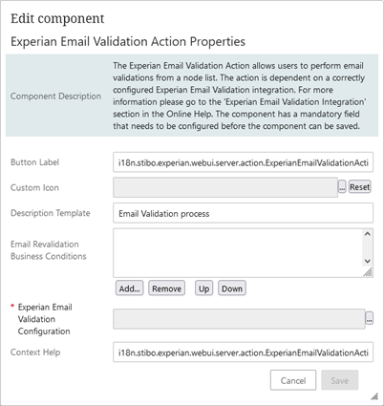This screenshot has height=406, width=384.
Task: Click the greyed Custom Icon field
Action: [225, 187]
